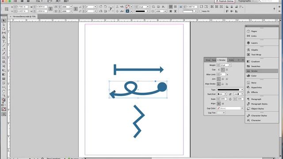Select the Rectangle Frame tool
This screenshot has width=283, height=159.
[x=4, y=58]
